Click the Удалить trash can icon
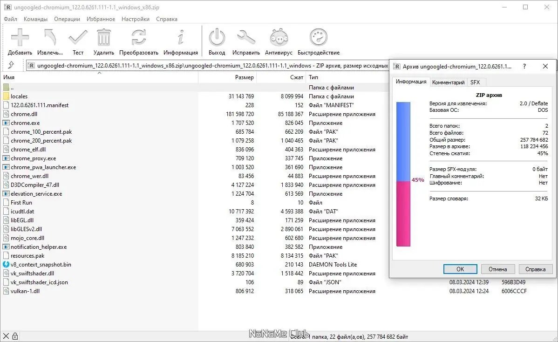Image resolution: width=558 pixels, height=342 pixels. 103,37
